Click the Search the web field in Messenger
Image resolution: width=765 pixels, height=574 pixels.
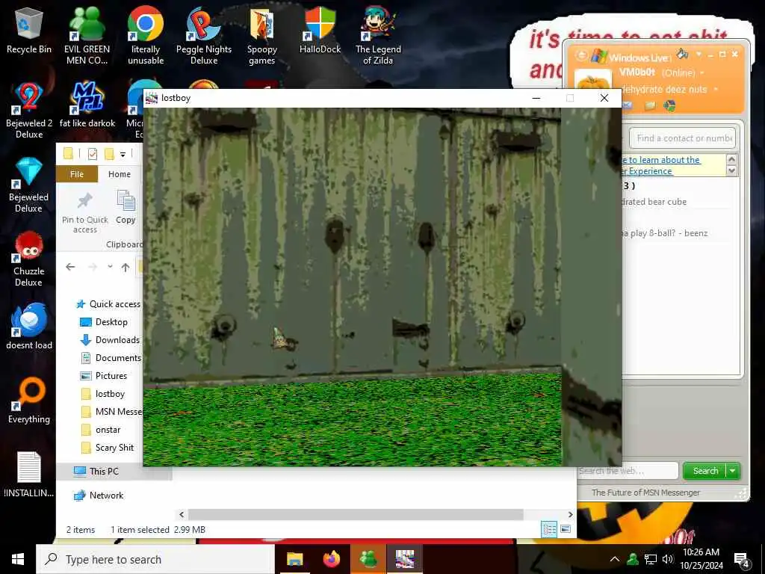click(x=628, y=471)
